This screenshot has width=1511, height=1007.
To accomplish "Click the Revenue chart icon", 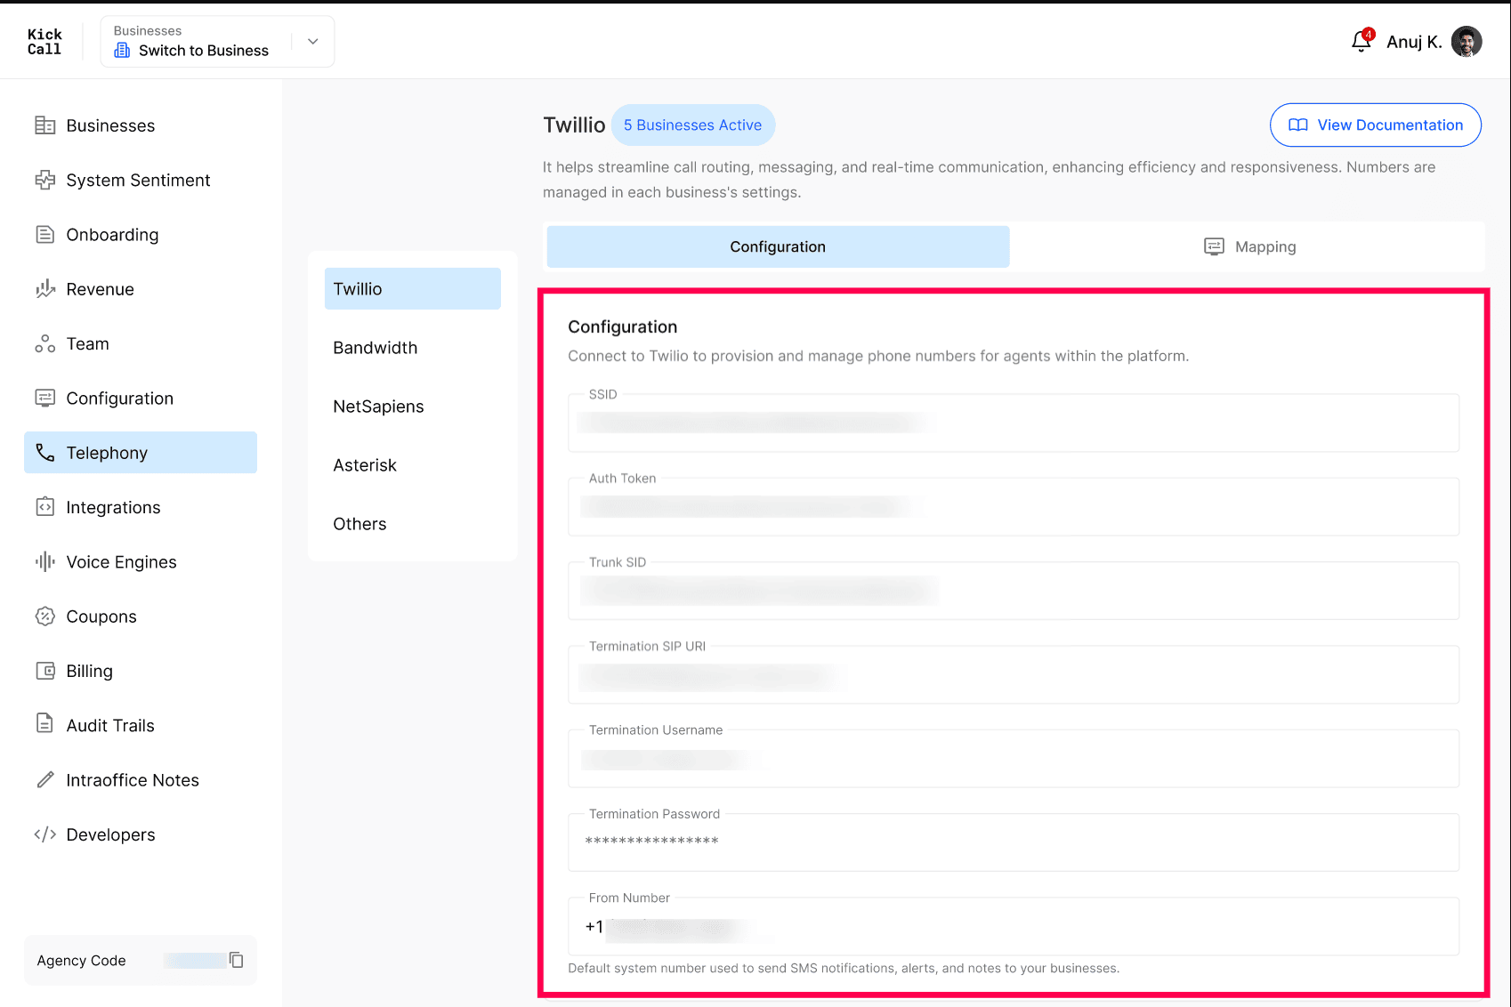I will coord(44,289).
